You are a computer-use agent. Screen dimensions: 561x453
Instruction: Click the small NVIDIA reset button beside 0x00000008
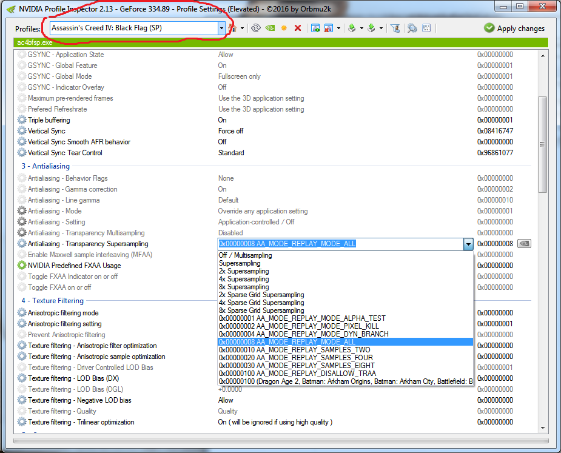[524, 244]
